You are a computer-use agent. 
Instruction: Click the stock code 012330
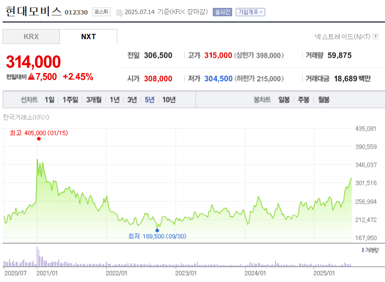tap(76, 12)
